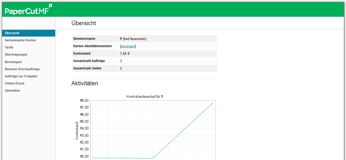Click the Kontostand value 7,65 €
346x160 pixels.
point(125,54)
